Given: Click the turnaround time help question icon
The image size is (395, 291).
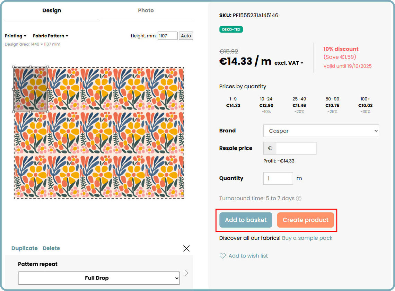Looking at the screenshot, I should 299,199.
